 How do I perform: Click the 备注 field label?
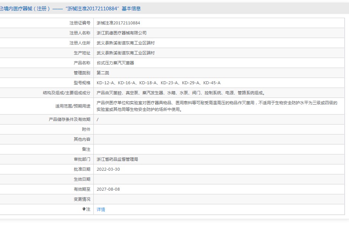coord(86,149)
